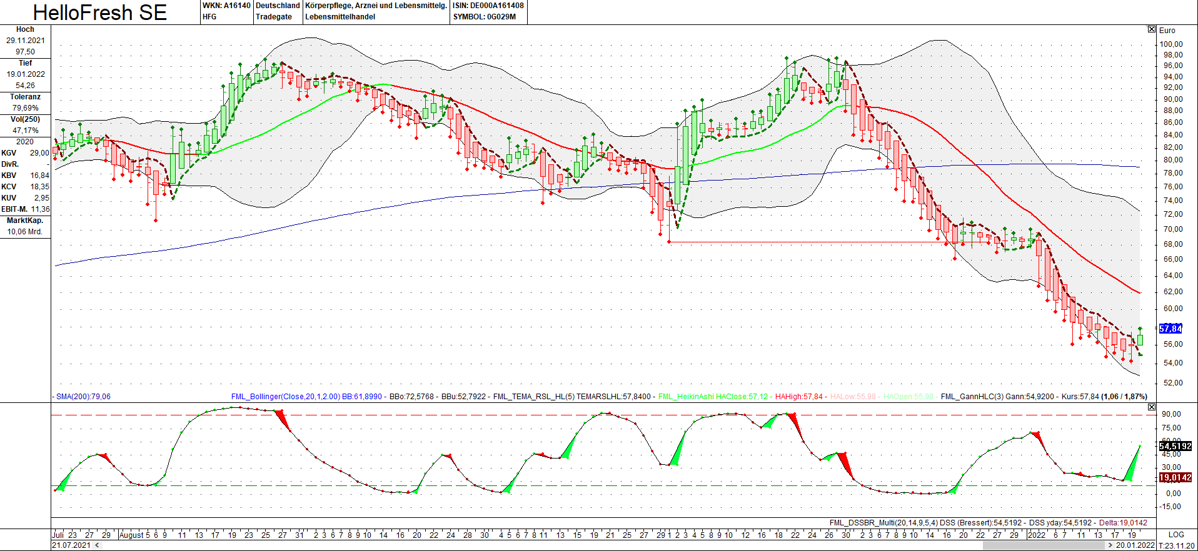This screenshot has width=1198, height=551.
Task: Click the Toleranz header
Action: coord(25,97)
